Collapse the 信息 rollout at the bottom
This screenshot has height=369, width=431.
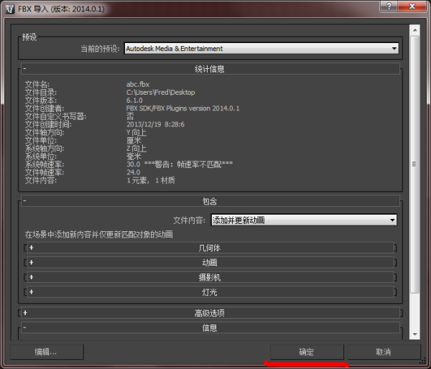point(209,327)
